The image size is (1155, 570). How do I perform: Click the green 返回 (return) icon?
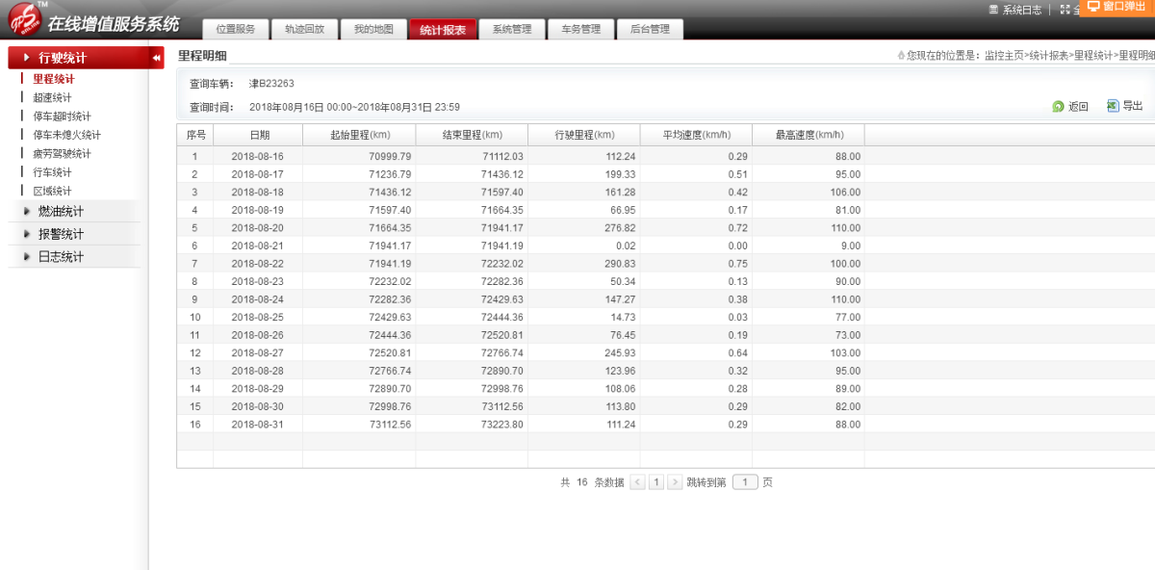click(1058, 107)
